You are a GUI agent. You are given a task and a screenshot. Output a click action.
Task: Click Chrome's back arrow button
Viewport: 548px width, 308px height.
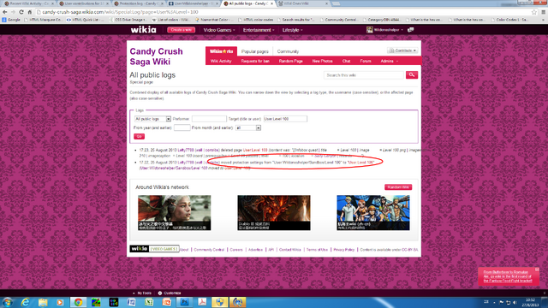coord(5,12)
